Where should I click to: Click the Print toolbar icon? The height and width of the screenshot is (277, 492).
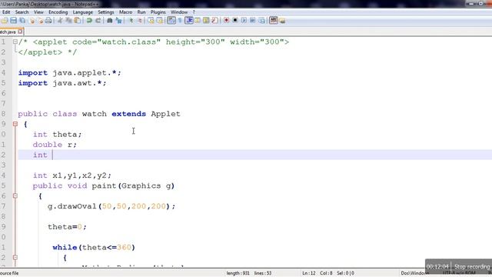tap(48, 21)
